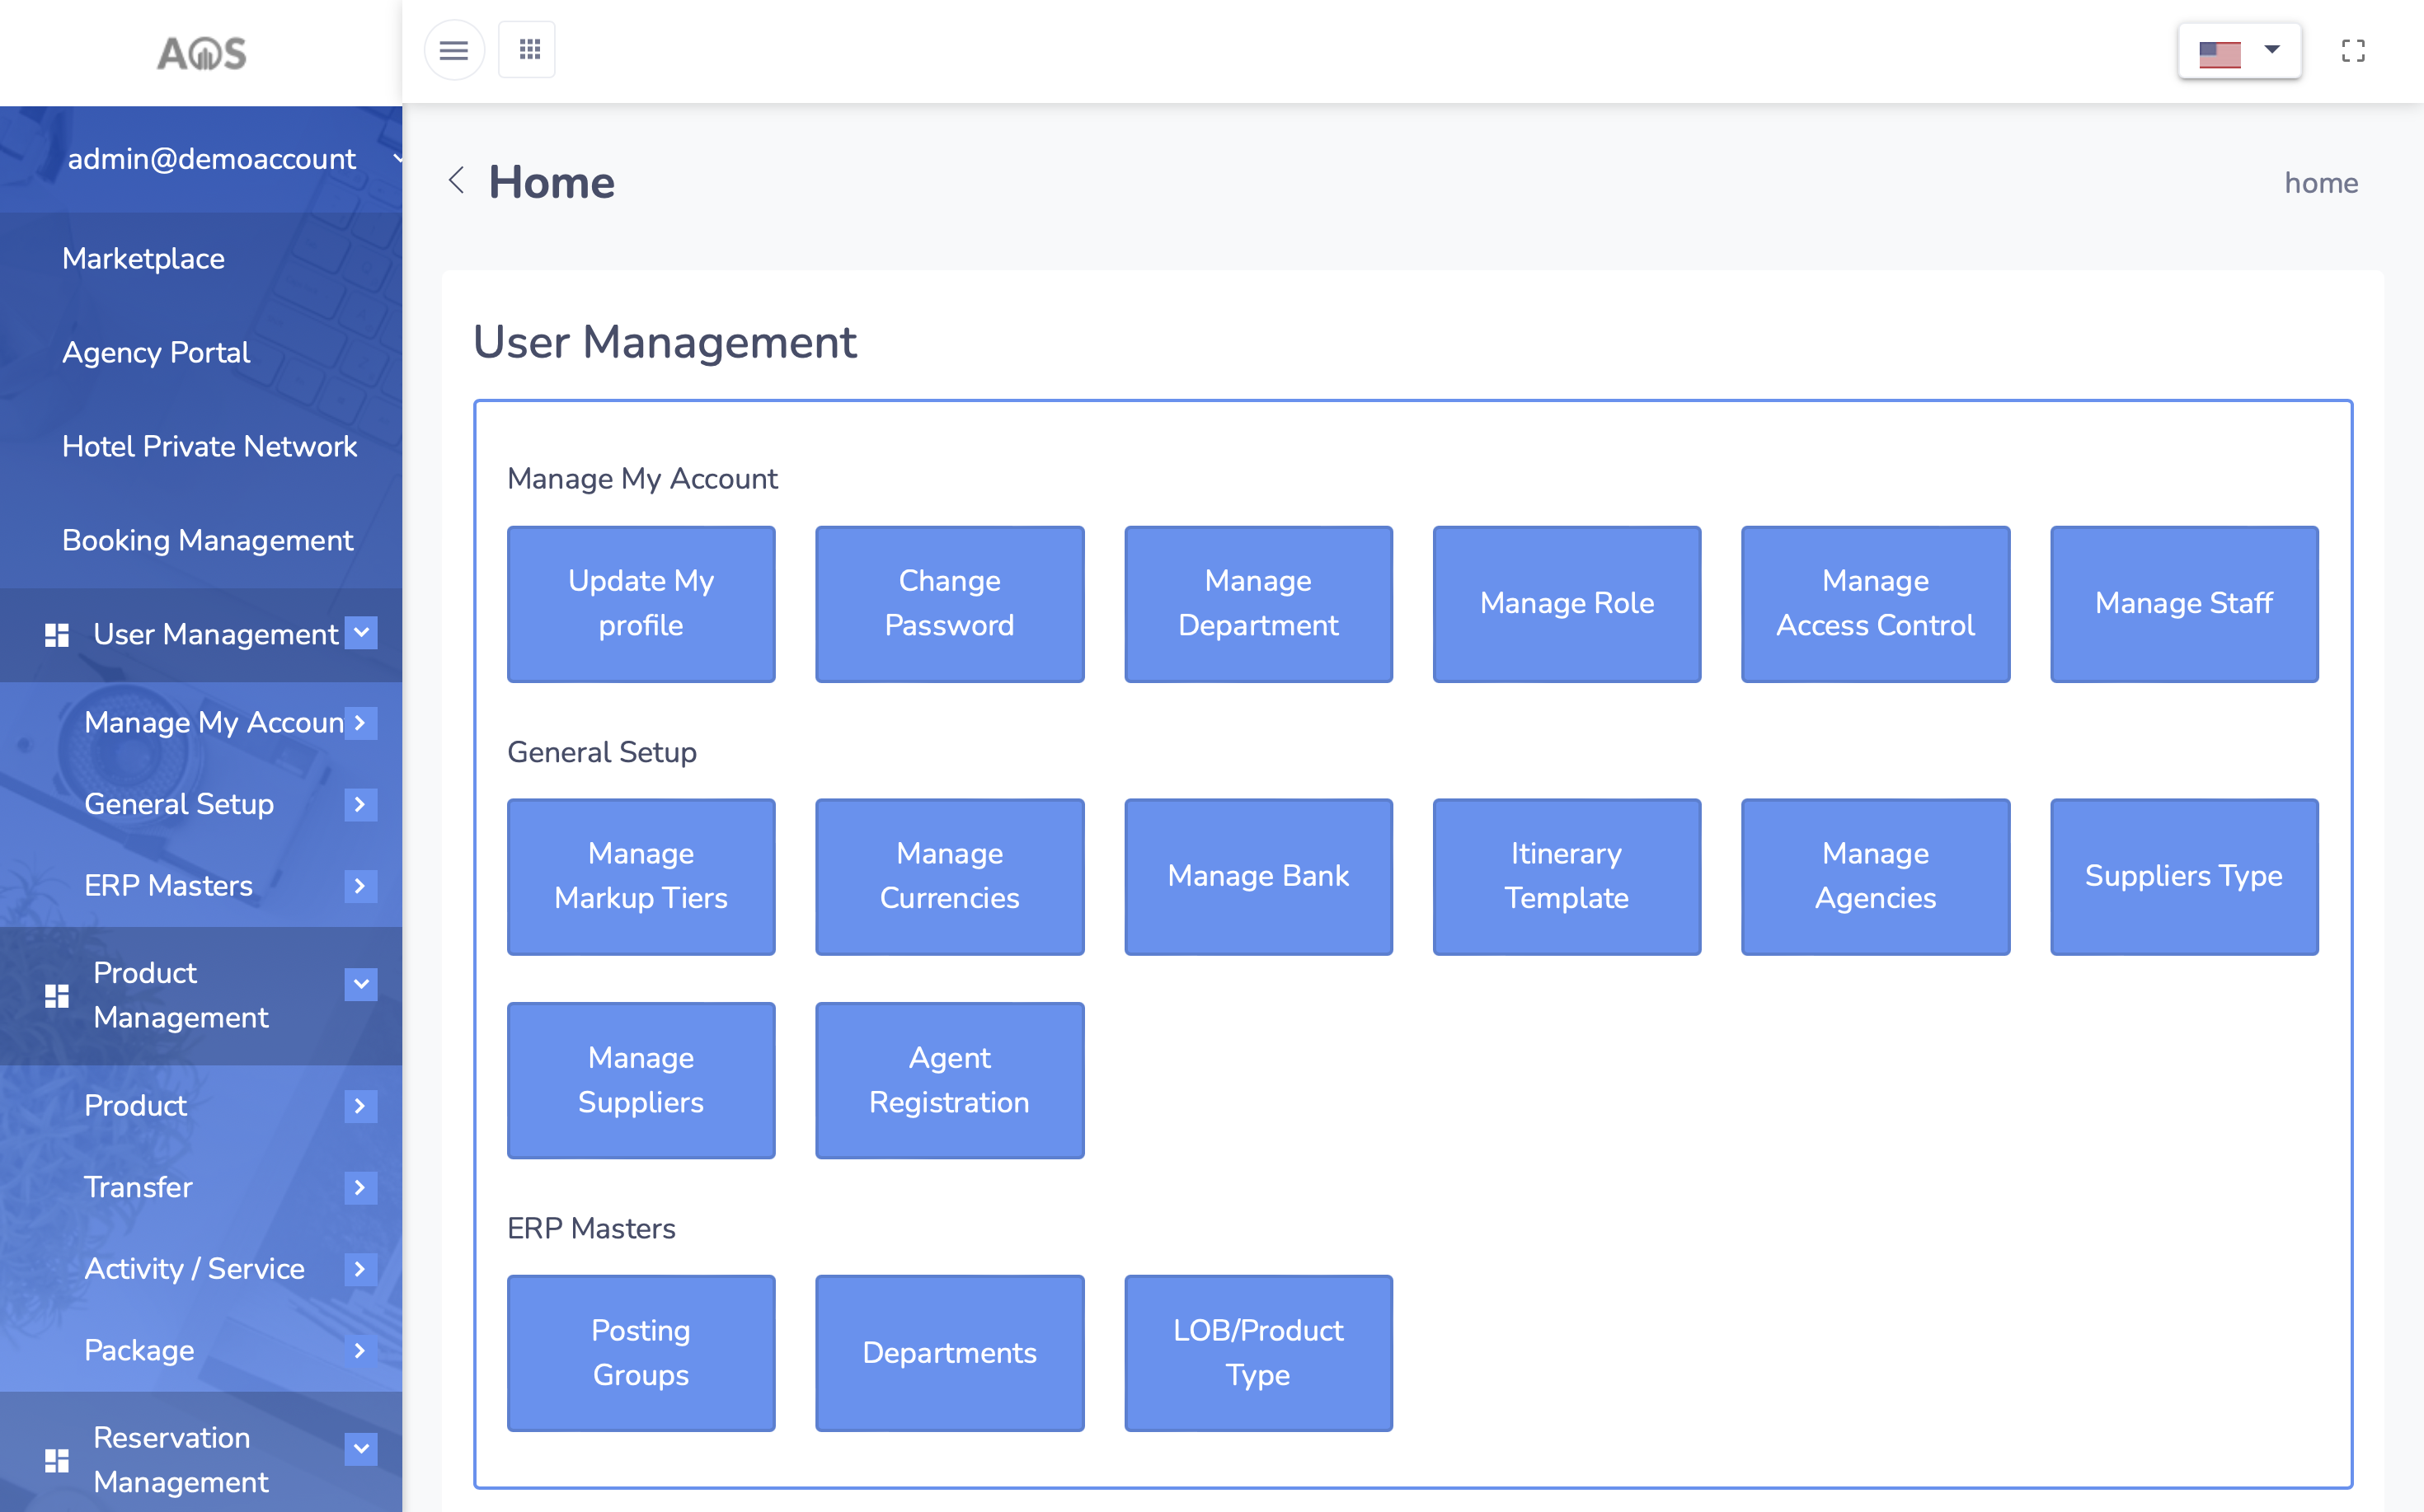Open Hotel Private Network menu item
Viewport: 2424px width, 1512px height.
(x=209, y=447)
